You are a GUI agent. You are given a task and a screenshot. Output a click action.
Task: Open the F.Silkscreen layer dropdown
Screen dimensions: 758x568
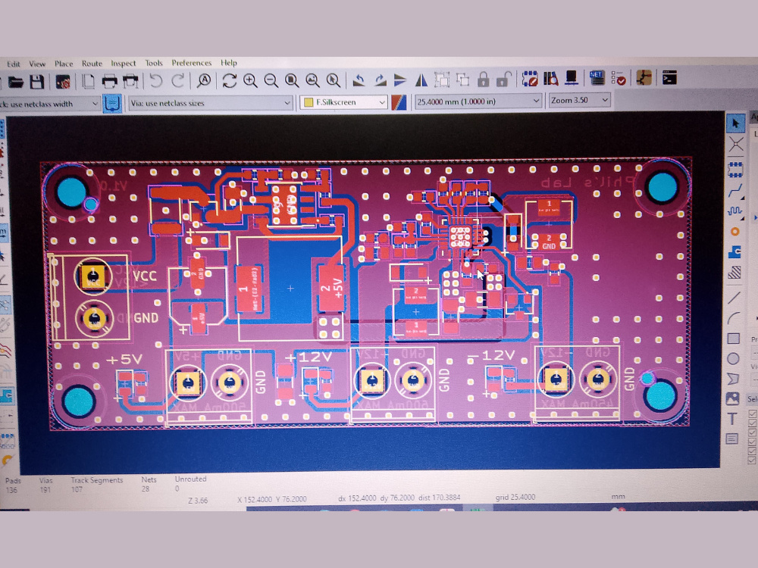[x=383, y=101]
